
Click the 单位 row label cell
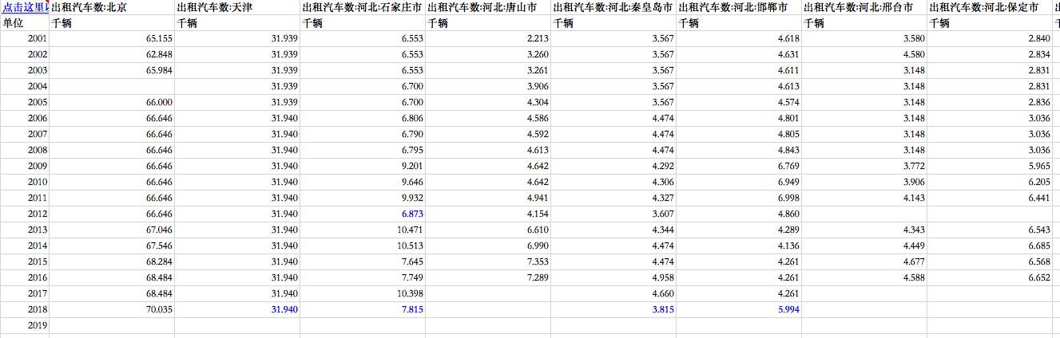click(x=25, y=23)
